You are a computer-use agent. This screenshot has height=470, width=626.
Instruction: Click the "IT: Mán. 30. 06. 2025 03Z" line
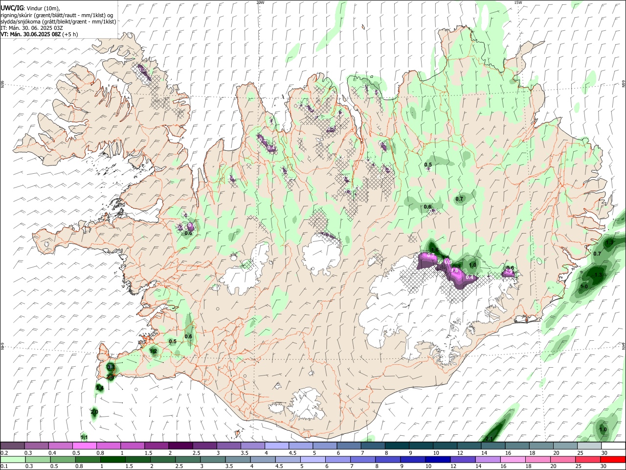(32, 28)
